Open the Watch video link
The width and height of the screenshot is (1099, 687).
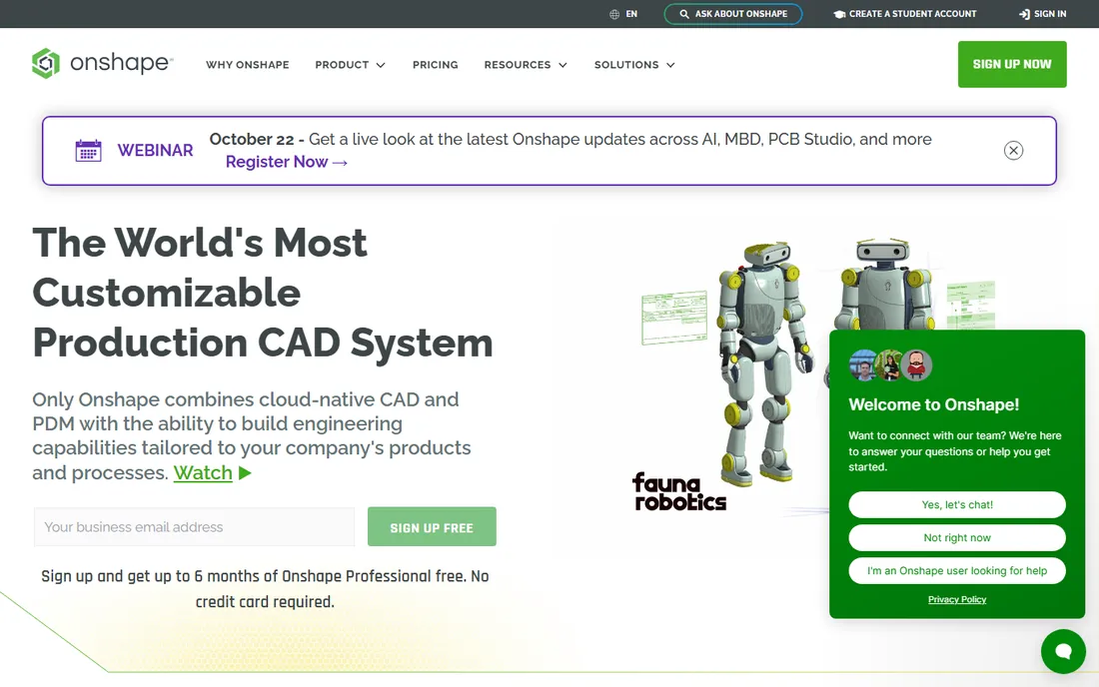[203, 472]
